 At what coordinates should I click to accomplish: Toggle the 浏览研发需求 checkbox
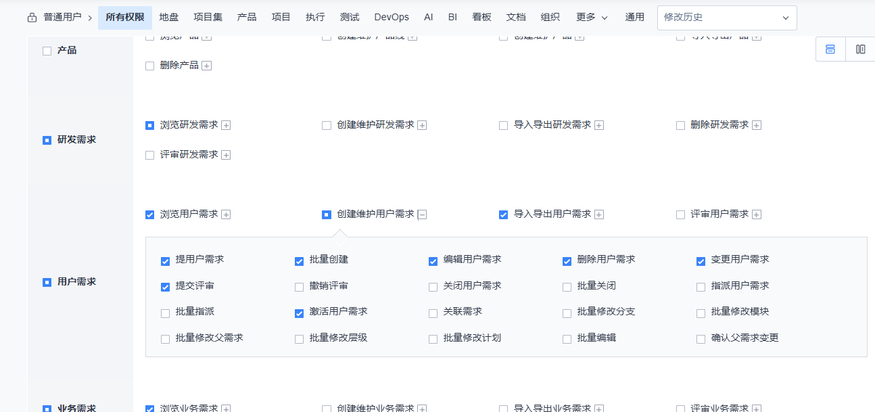pos(150,125)
